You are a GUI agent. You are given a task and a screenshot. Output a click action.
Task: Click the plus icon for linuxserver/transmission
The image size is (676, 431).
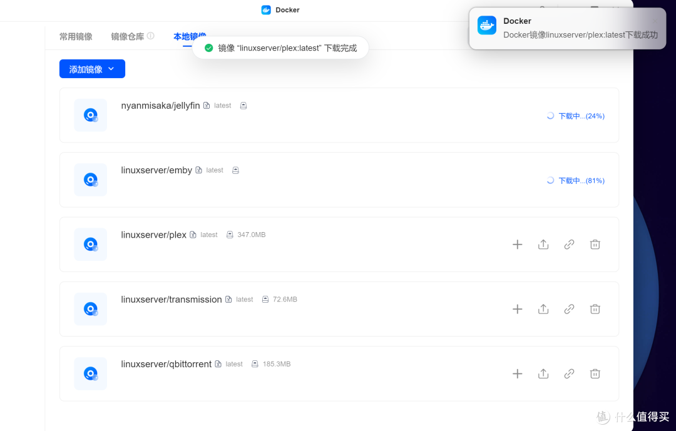518,309
